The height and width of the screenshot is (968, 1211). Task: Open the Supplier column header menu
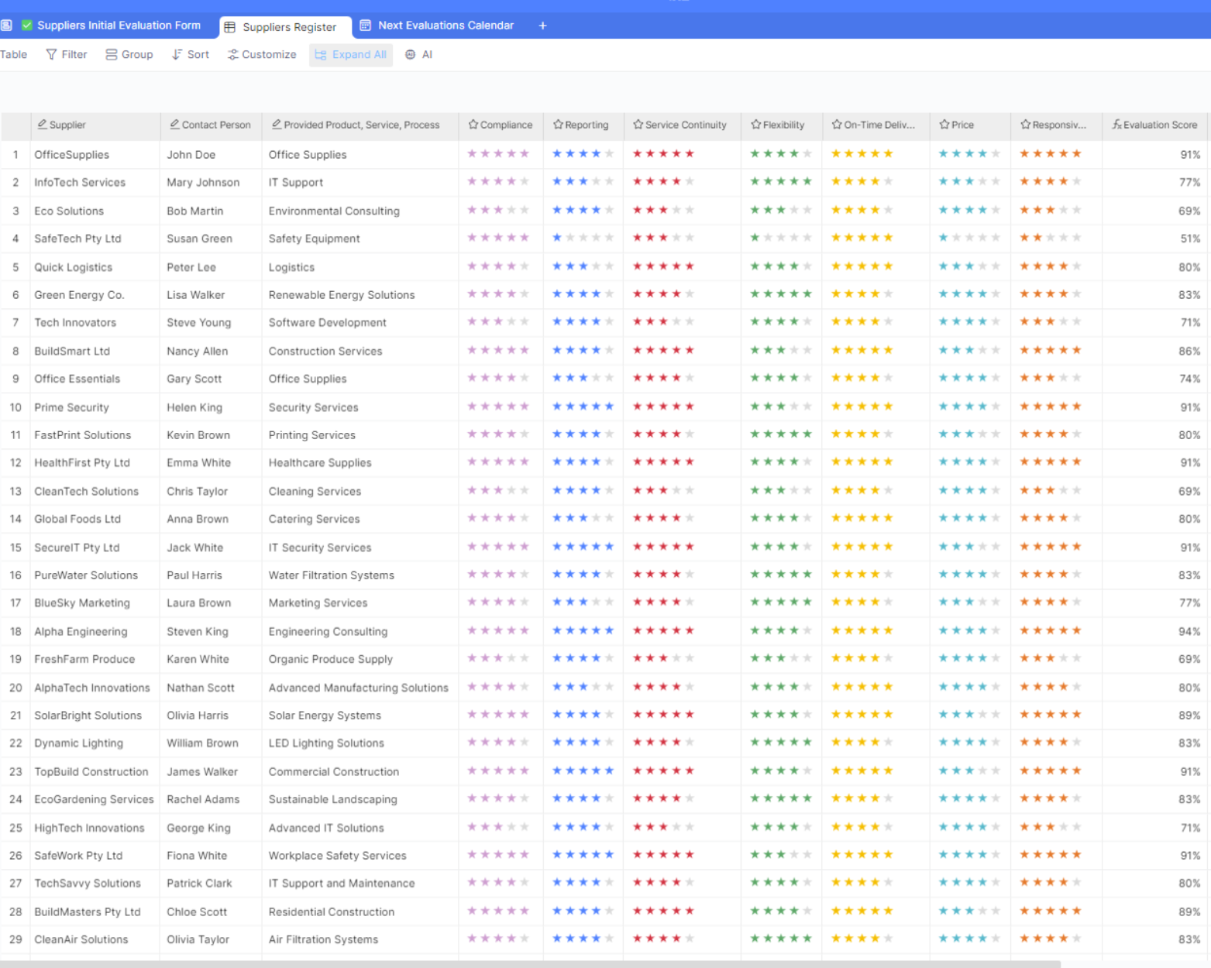click(67, 125)
